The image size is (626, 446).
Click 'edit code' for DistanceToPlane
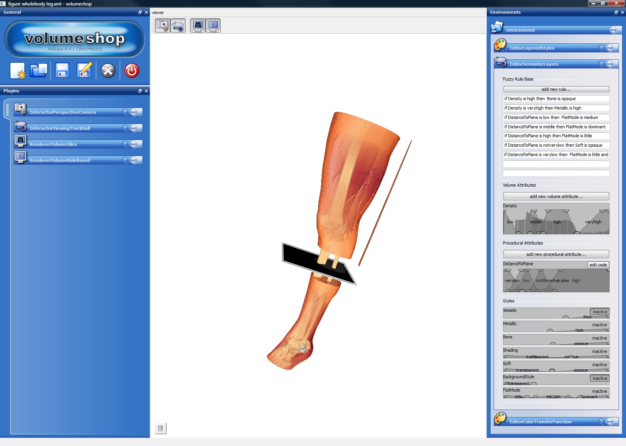[x=598, y=265]
